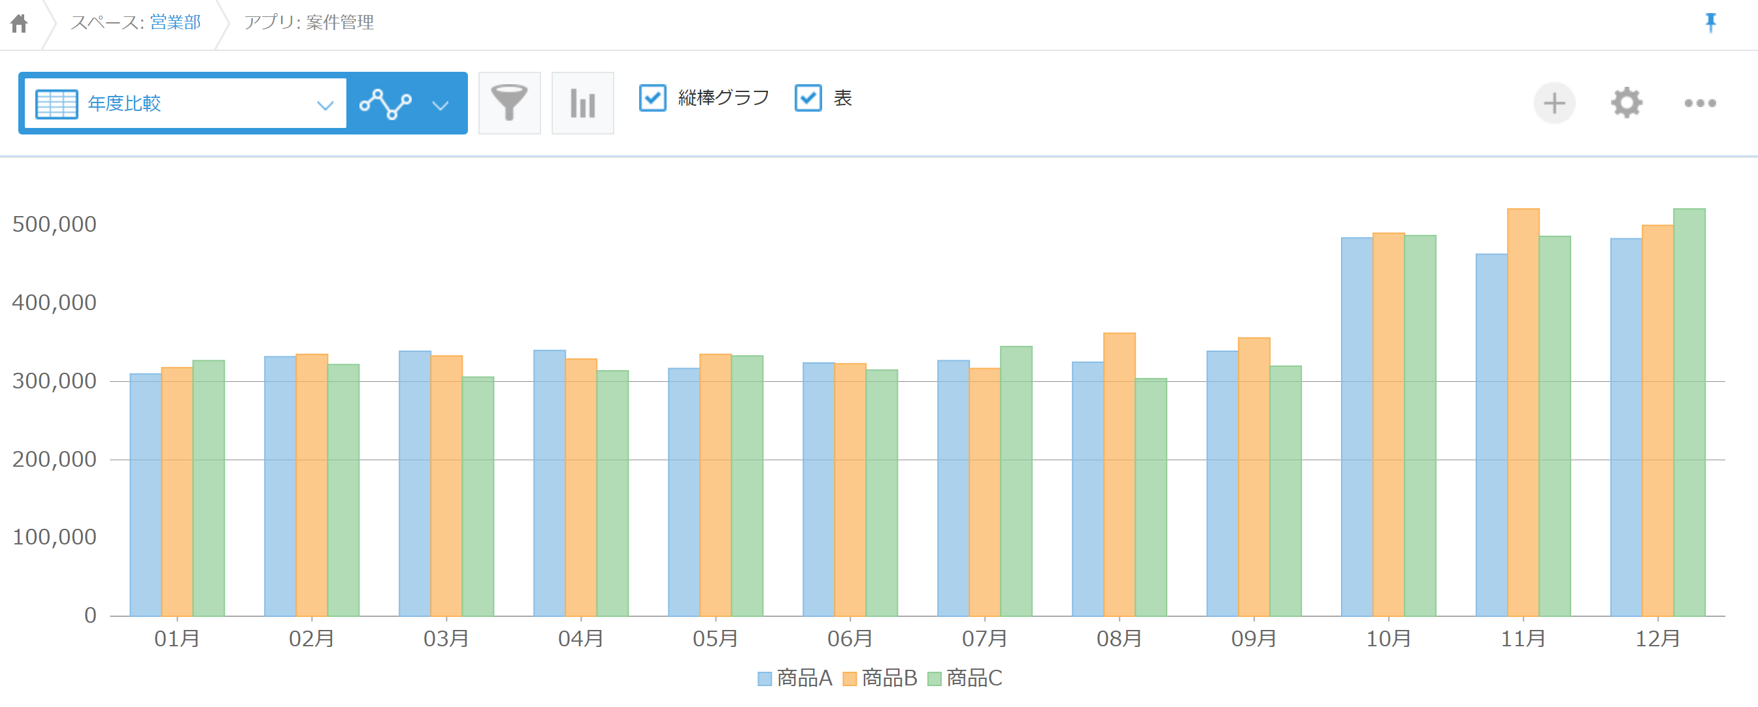Click the 100,000 y-axis label
This screenshot has width=1758, height=707.
pyautogui.click(x=55, y=537)
